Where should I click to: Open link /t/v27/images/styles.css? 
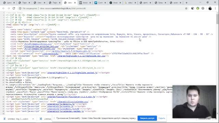point(38,44)
